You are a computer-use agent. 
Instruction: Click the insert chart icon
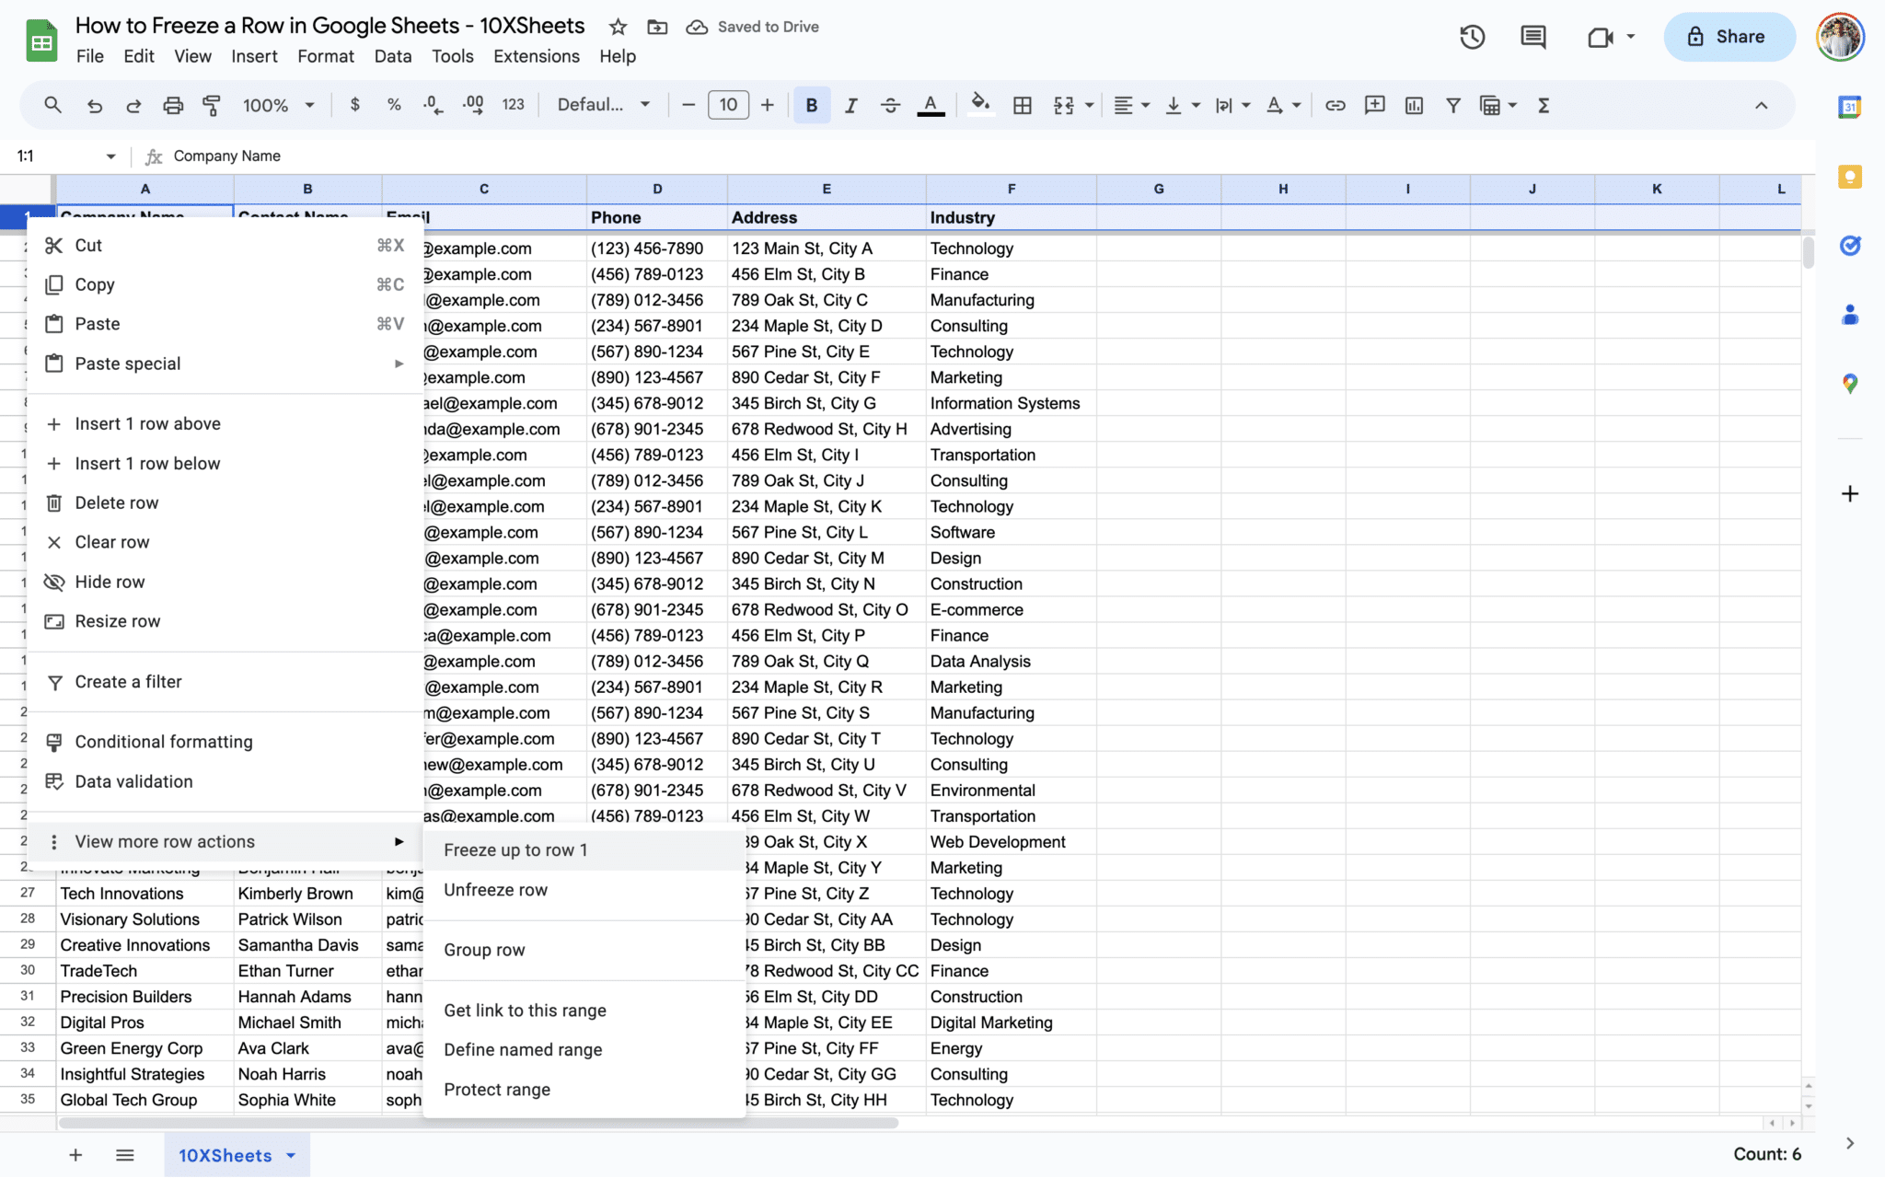tap(1414, 105)
